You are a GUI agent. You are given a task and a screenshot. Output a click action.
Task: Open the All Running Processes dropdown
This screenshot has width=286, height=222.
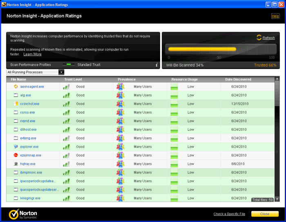[61, 72]
